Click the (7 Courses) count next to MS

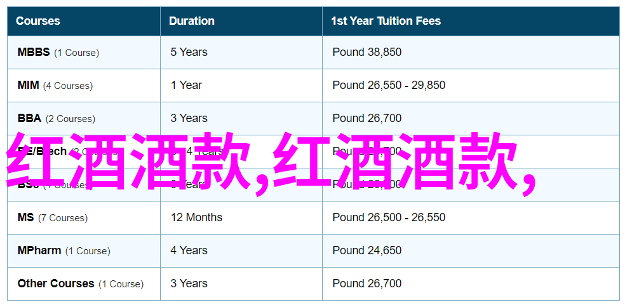click(63, 218)
